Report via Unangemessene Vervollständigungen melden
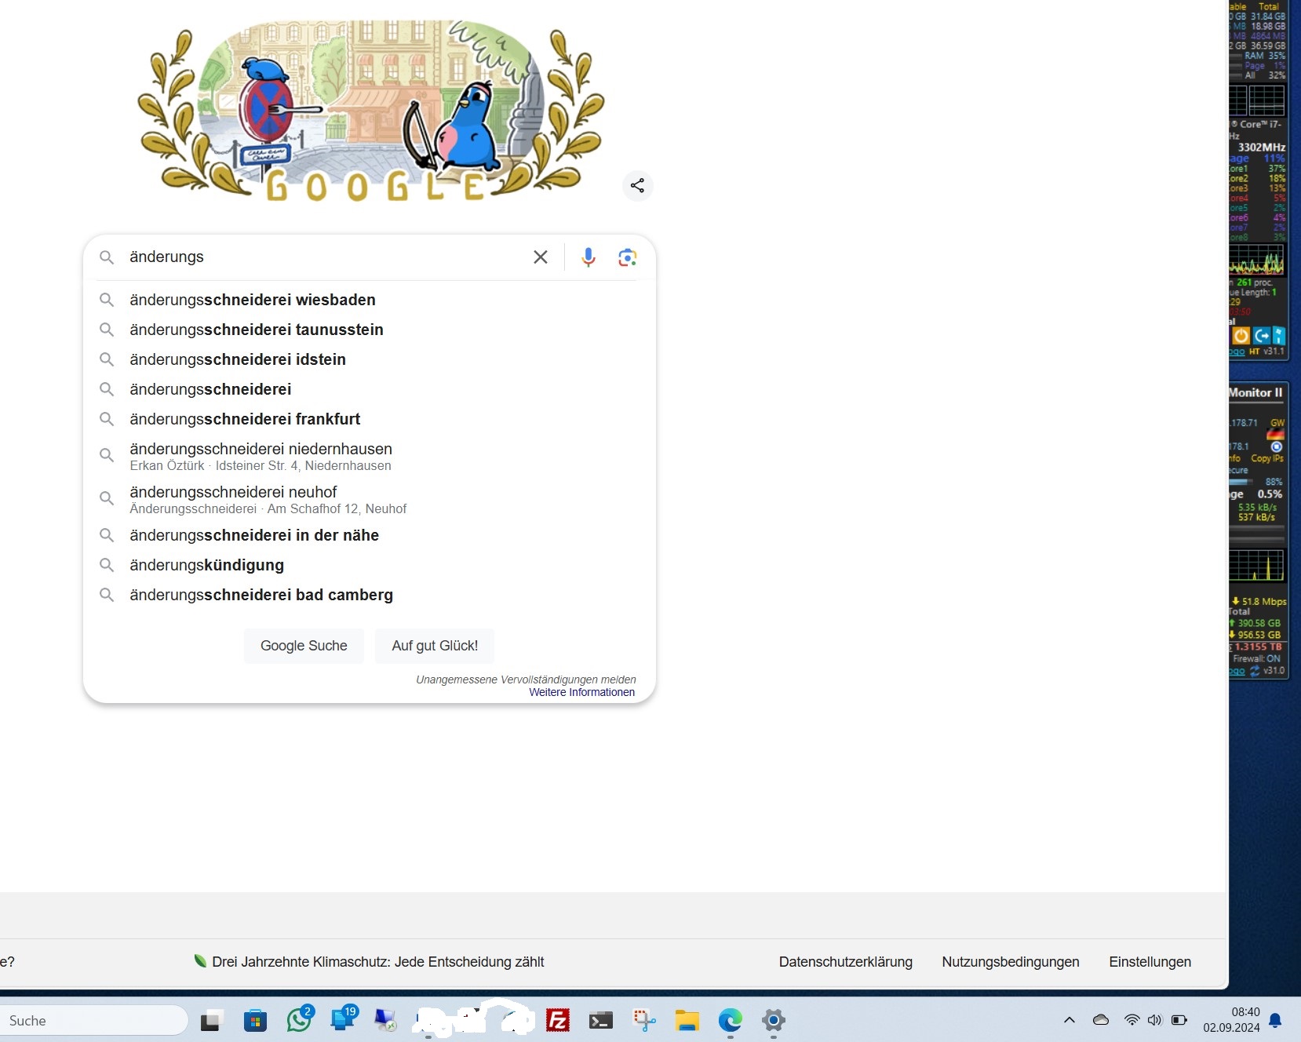Image resolution: width=1301 pixels, height=1042 pixels. 526,679
